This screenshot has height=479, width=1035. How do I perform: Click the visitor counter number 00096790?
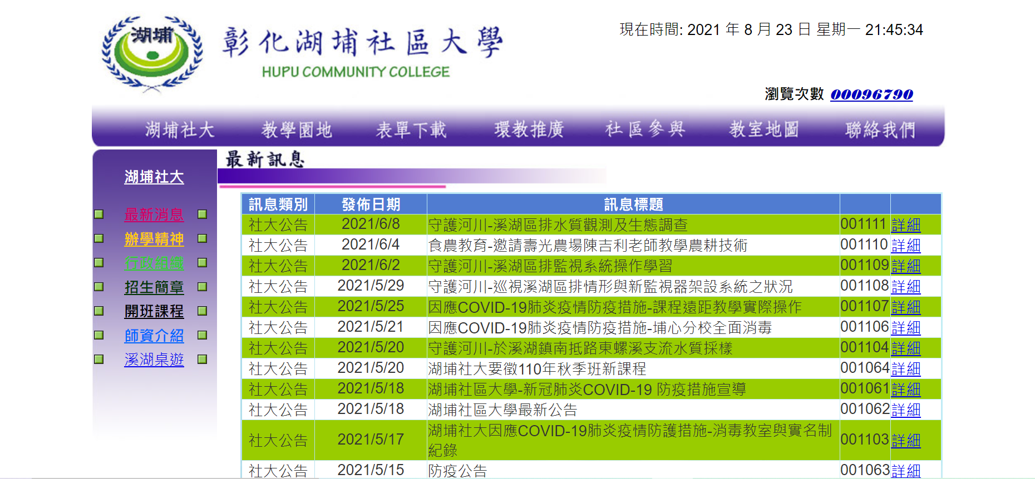coord(871,94)
